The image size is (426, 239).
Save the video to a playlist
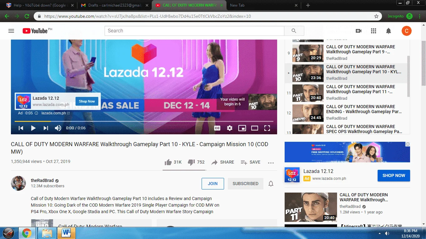pyautogui.click(x=251, y=162)
